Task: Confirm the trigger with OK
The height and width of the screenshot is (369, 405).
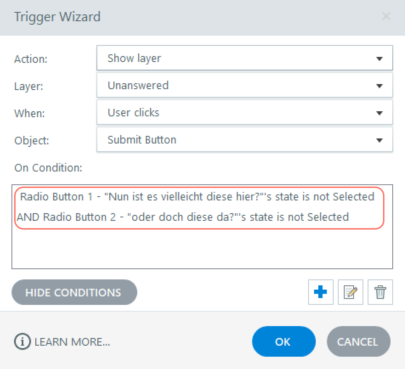Action: click(x=283, y=341)
